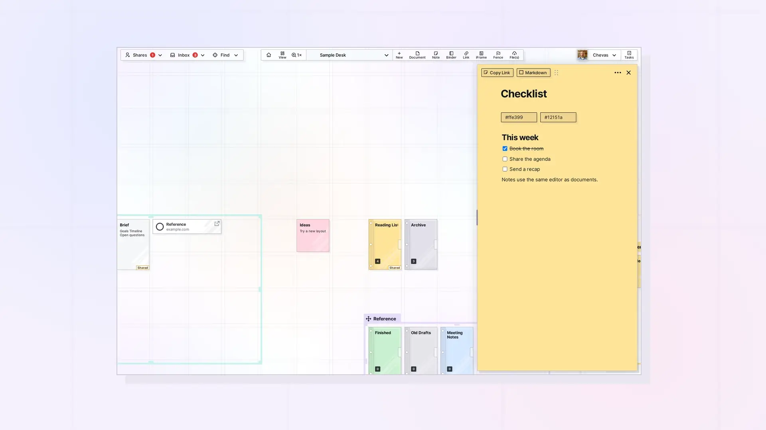This screenshot has height=430, width=766.
Task: Toggle the Markdown button
Action: click(x=533, y=72)
